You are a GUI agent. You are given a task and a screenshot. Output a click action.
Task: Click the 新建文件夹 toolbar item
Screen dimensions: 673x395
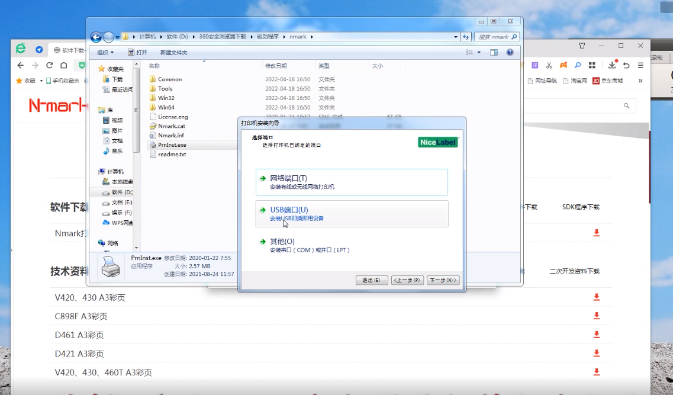click(173, 53)
